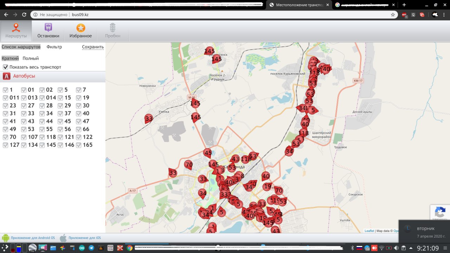This screenshot has width=450, height=253.
Task: Click bus 19 marker on map
Action: tap(267, 187)
